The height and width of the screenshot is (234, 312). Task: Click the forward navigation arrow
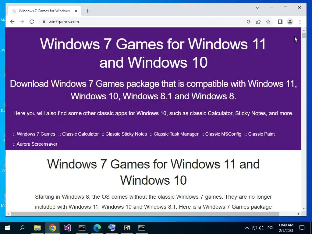pyautogui.click(x=22, y=22)
